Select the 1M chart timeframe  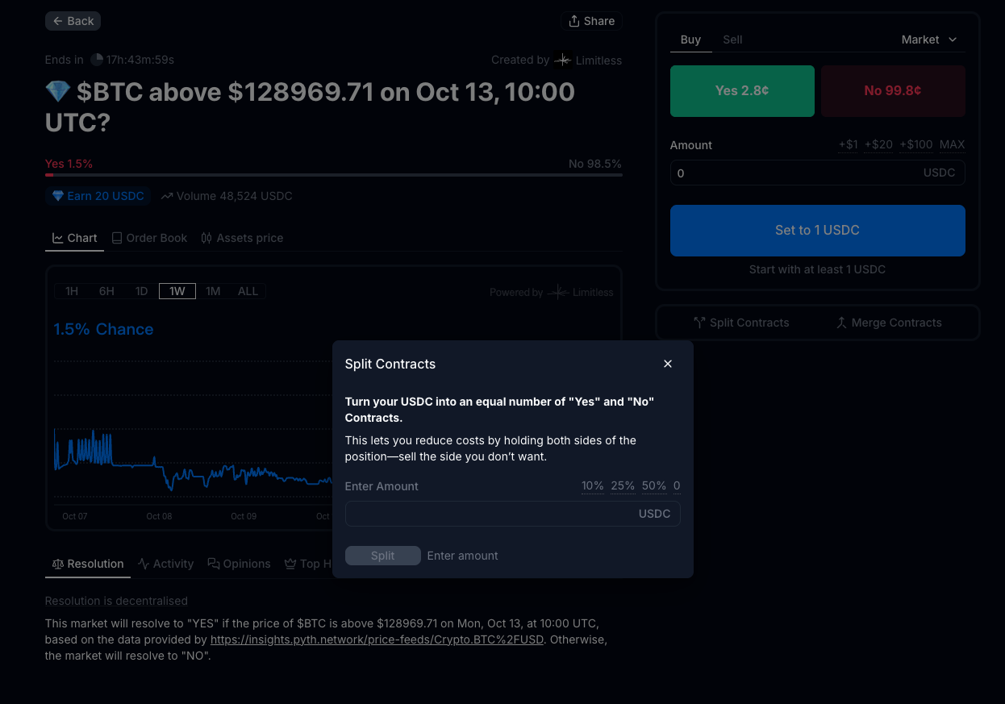(x=213, y=291)
